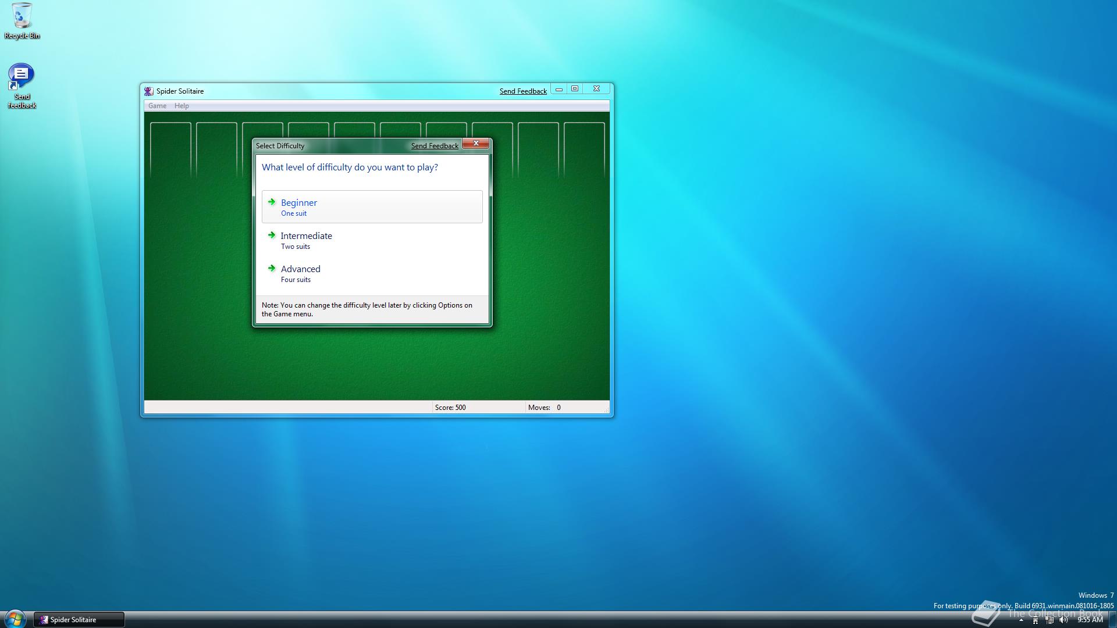This screenshot has width=1117, height=628.
Task: Close the Spider Solitaire window
Action: click(596, 89)
